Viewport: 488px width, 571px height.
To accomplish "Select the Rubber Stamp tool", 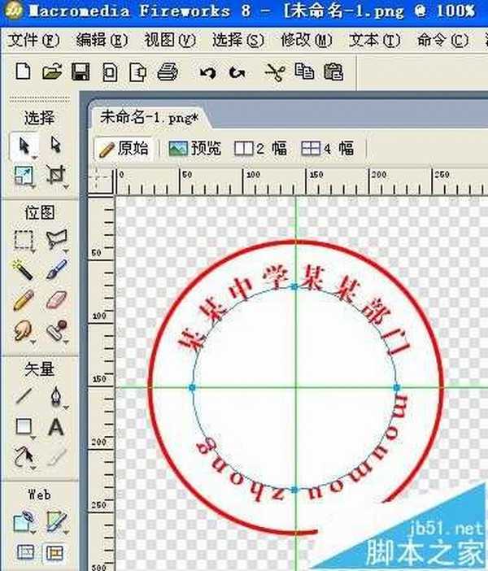I will pyautogui.click(x=57, y=329).
